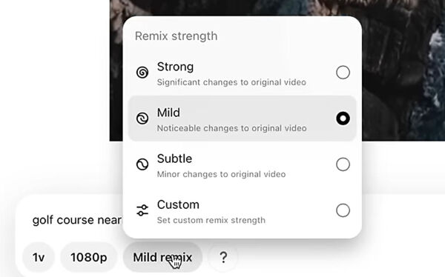Click the Strong spiral icon
The image size is (445, 277).
point(142,73)
